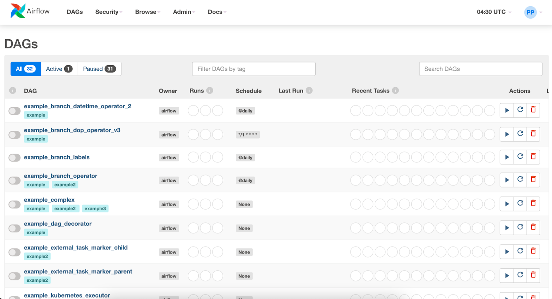The width and height of the screenshot is (552, 299).
Task: Expand the Admin menu
Action: (x=184, y=12)
